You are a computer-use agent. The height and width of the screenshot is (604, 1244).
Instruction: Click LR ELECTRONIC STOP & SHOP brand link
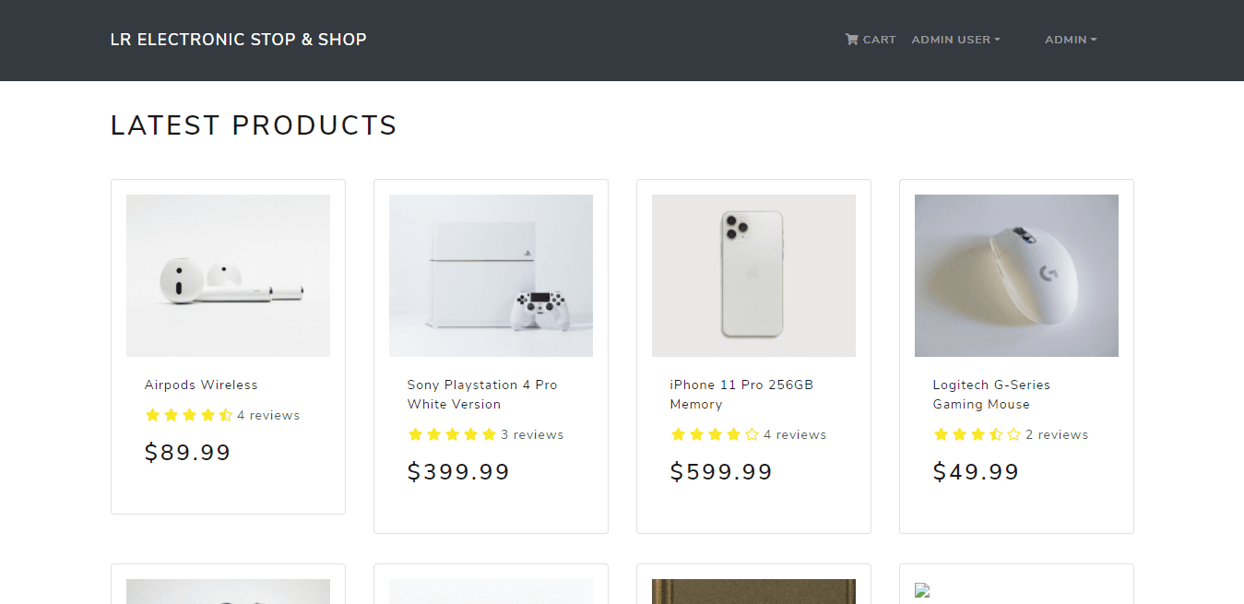point(238,39)
